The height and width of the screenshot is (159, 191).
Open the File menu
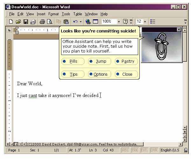pyautogui.click(x=12, y=14)
